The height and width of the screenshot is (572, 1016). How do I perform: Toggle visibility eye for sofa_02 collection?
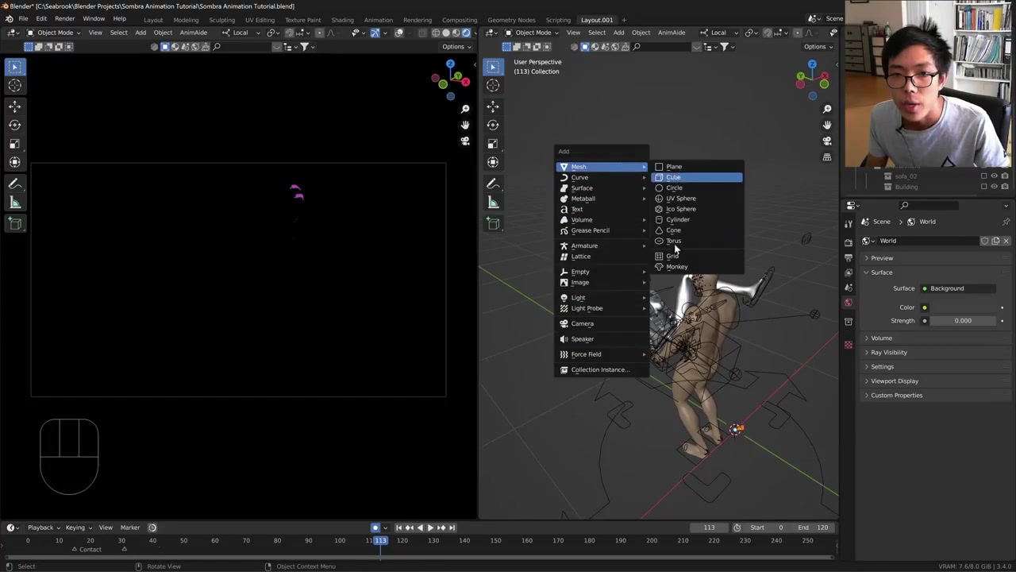click(995, 176)
